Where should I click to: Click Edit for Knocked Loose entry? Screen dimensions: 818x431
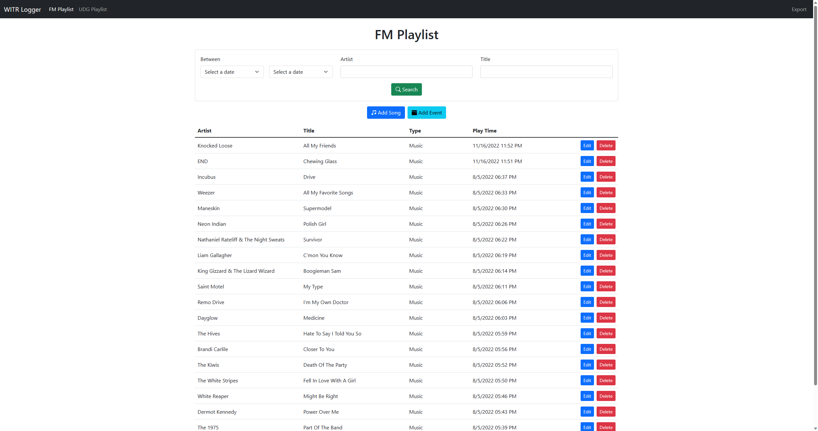click(x=586, y=146)
